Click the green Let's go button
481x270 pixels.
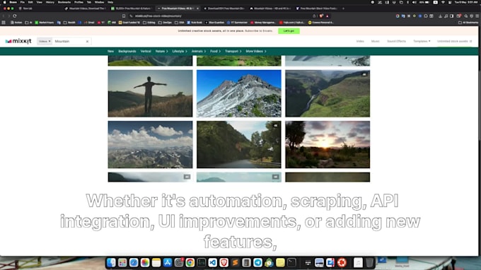point(289,31)
